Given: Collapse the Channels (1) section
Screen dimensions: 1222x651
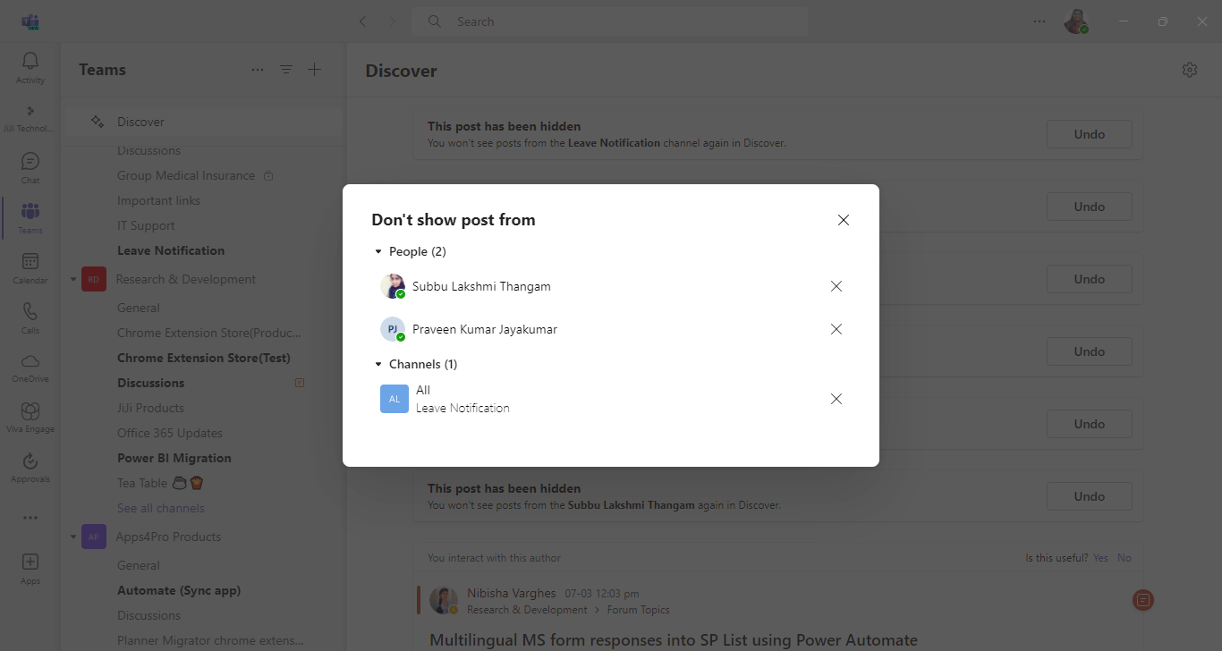Looking at the screenshot, I should pos(378,365).
